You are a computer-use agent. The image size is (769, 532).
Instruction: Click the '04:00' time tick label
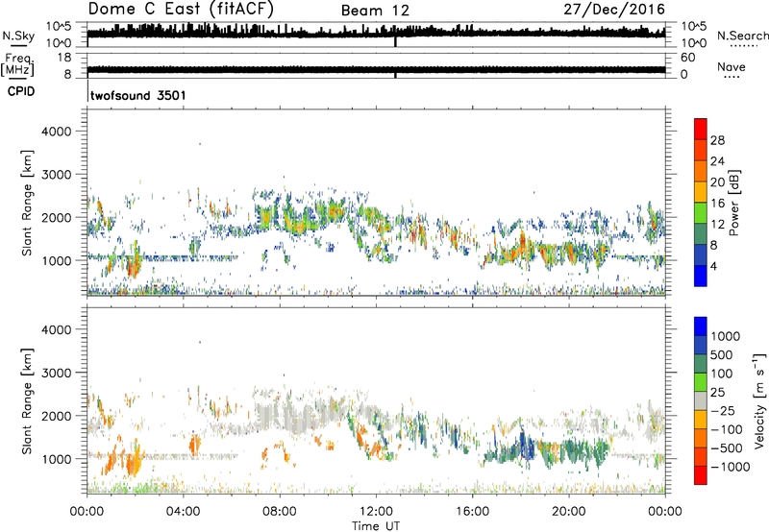tap(183, 512)
